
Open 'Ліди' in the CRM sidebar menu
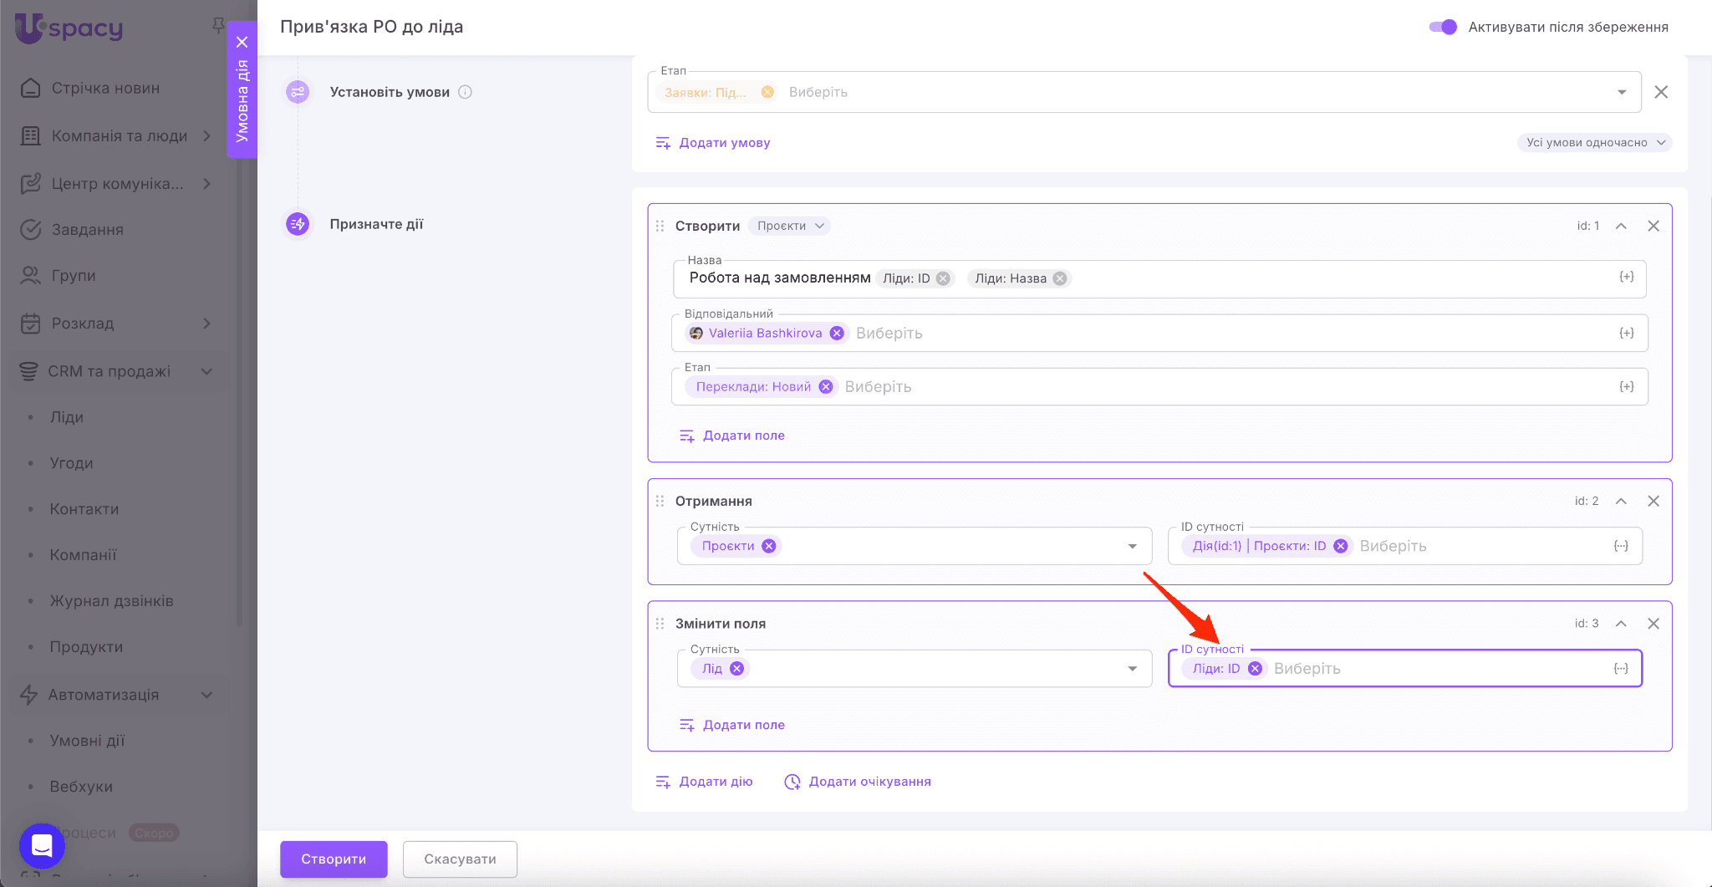coord(67,417)
